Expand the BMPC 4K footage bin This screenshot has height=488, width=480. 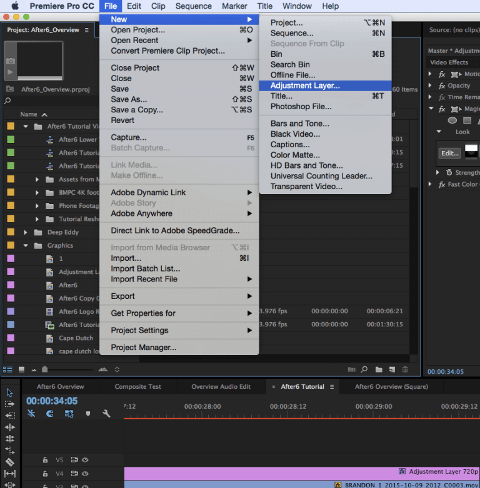37,193
